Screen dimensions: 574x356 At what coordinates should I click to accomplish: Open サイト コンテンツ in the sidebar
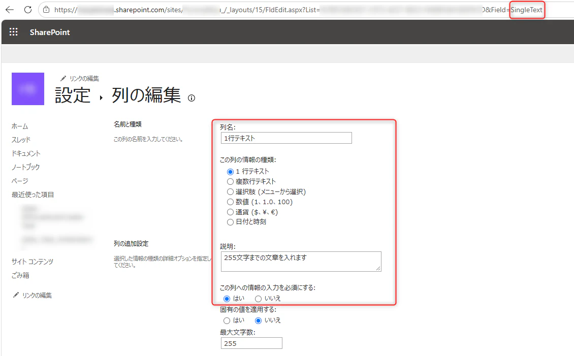32,262
